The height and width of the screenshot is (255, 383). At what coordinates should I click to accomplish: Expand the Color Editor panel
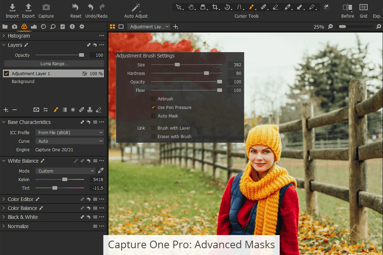[4, 199]
